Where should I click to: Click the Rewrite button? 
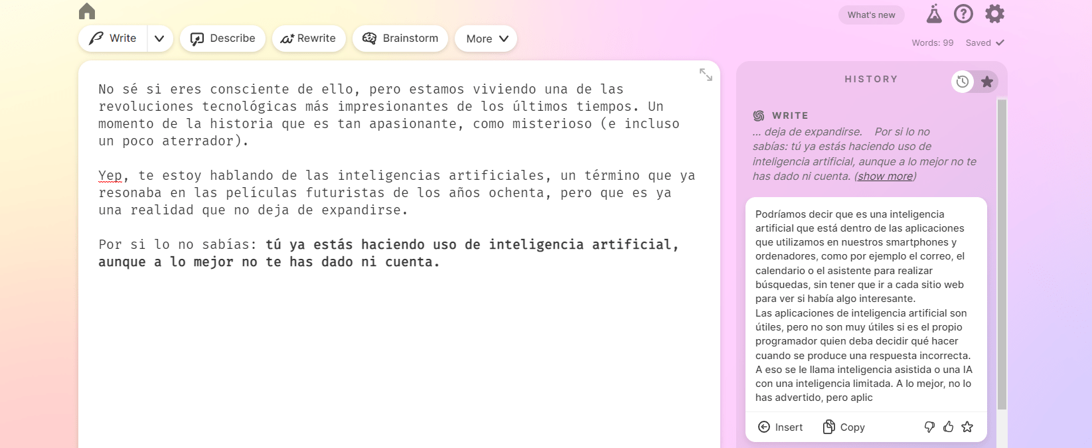[x=309, y=38]
